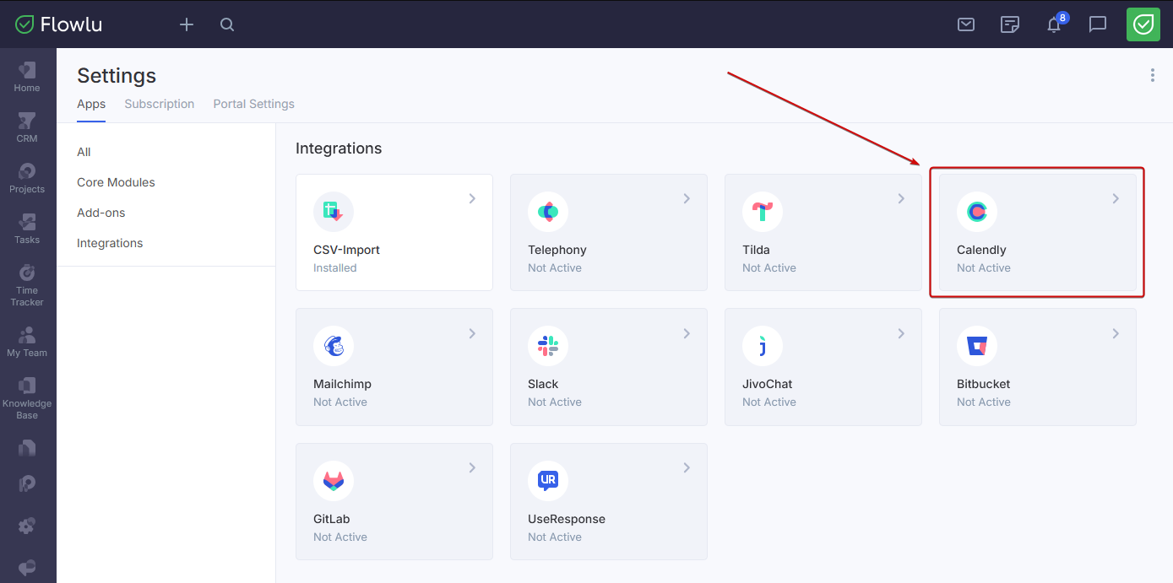Open the Calendly title
The width and height of the screenshot is (1173, 583).
pos(981,250)
